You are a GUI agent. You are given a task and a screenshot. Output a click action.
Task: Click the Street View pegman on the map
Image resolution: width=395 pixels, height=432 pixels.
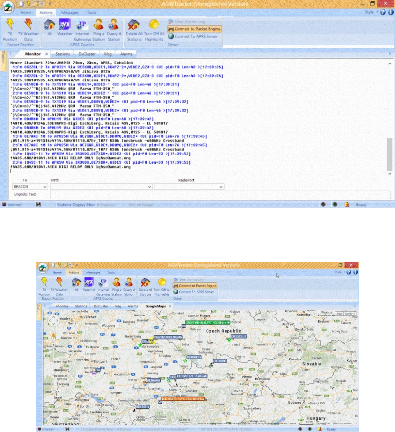click(53, 335)
